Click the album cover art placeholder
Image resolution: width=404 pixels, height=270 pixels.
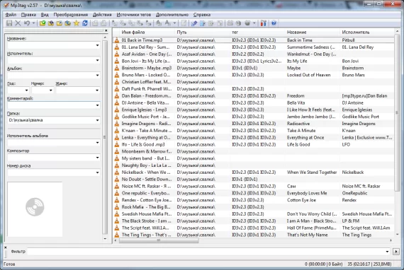point(35,209)
